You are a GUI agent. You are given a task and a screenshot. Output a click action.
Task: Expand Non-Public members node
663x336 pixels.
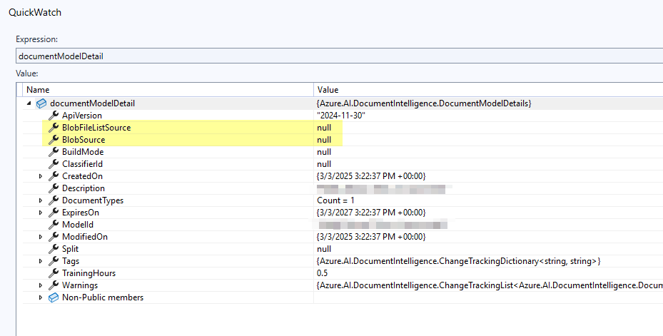coord(41,297)
